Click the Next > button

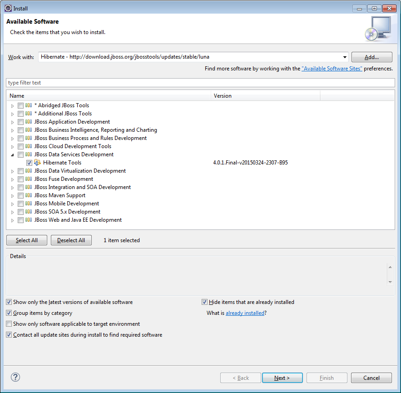(282, 378)
